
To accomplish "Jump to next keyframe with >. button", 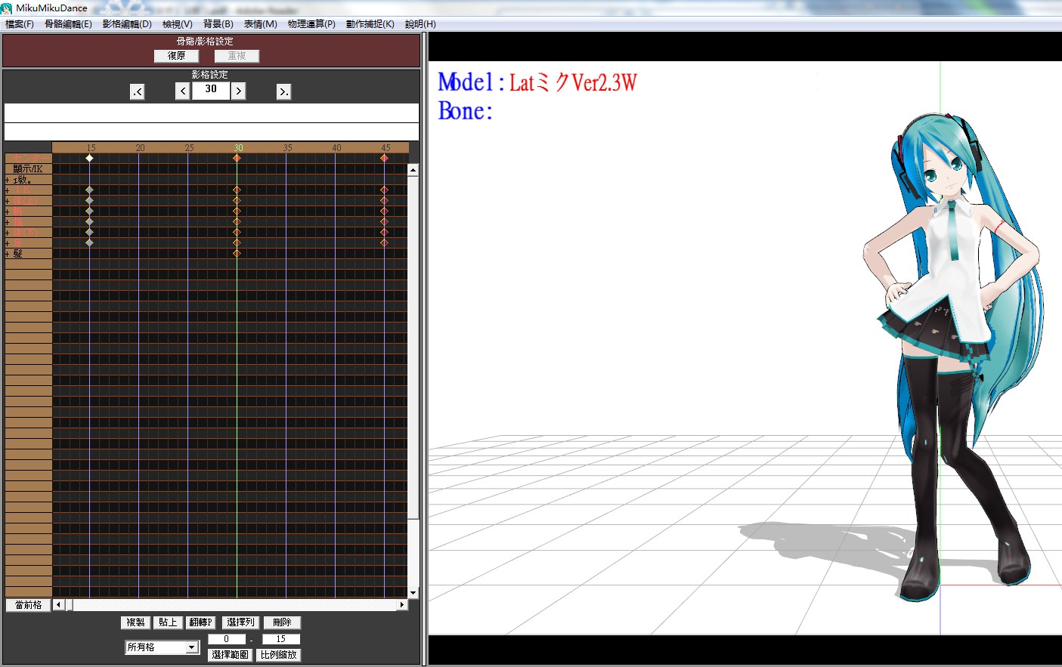I will [x=283, y=91].
